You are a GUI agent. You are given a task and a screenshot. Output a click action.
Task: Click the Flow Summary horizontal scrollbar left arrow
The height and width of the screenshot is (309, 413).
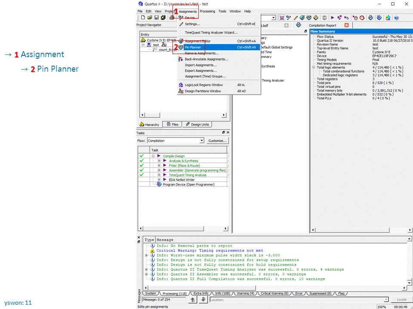[313, 230]
